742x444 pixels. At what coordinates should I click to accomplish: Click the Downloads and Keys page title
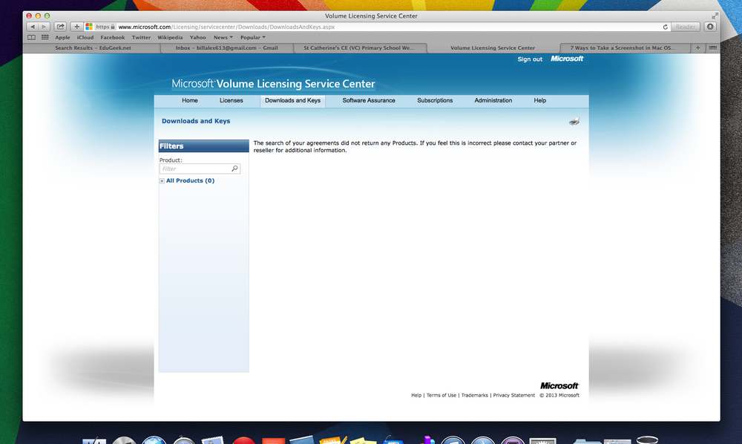point(196,121)
